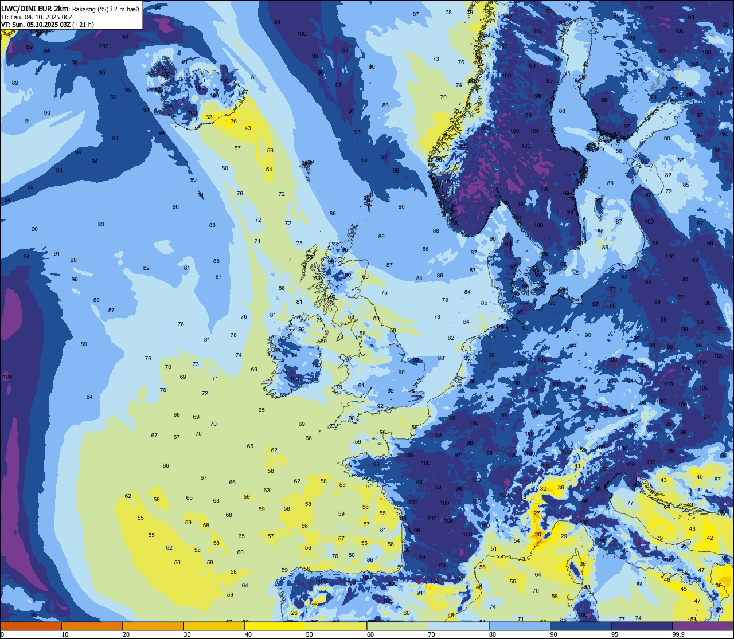This screenshot has height=639, width=734.
Task: Click the amber 30–40 legend swatch
Action: point(214,626)
